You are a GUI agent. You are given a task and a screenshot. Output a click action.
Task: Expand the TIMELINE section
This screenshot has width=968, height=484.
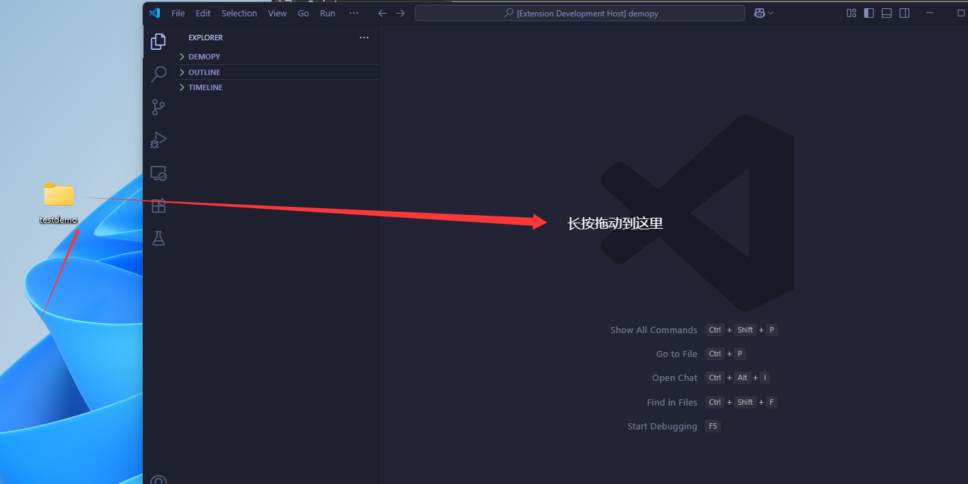[277, 87]
